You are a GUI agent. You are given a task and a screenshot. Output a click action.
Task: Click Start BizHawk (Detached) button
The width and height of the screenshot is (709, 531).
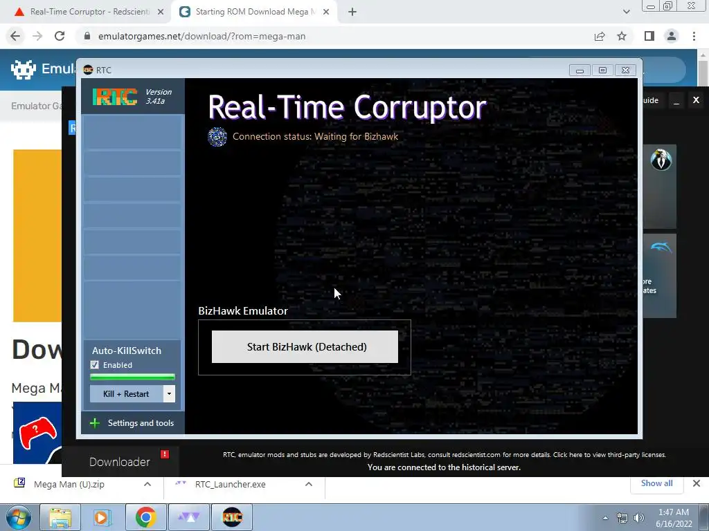click(305, 347)
